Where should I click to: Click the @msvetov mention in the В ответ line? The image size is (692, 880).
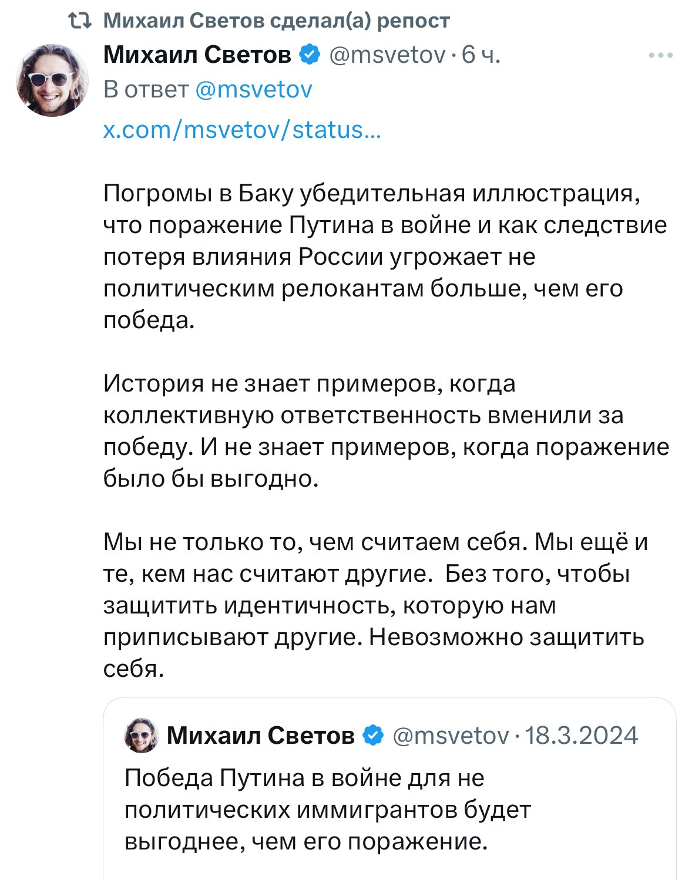click(253, 90)
